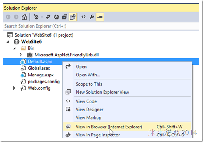Open the dropdown arrow beside the filter icon
203x142 pixels.
tap(42, 17)
